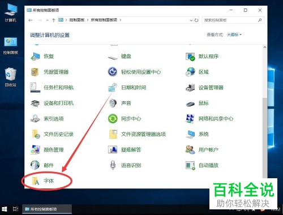Open the 自动播放 autoplay icon
This screenshot has width=283, height=215.
[x=190, y=165]
